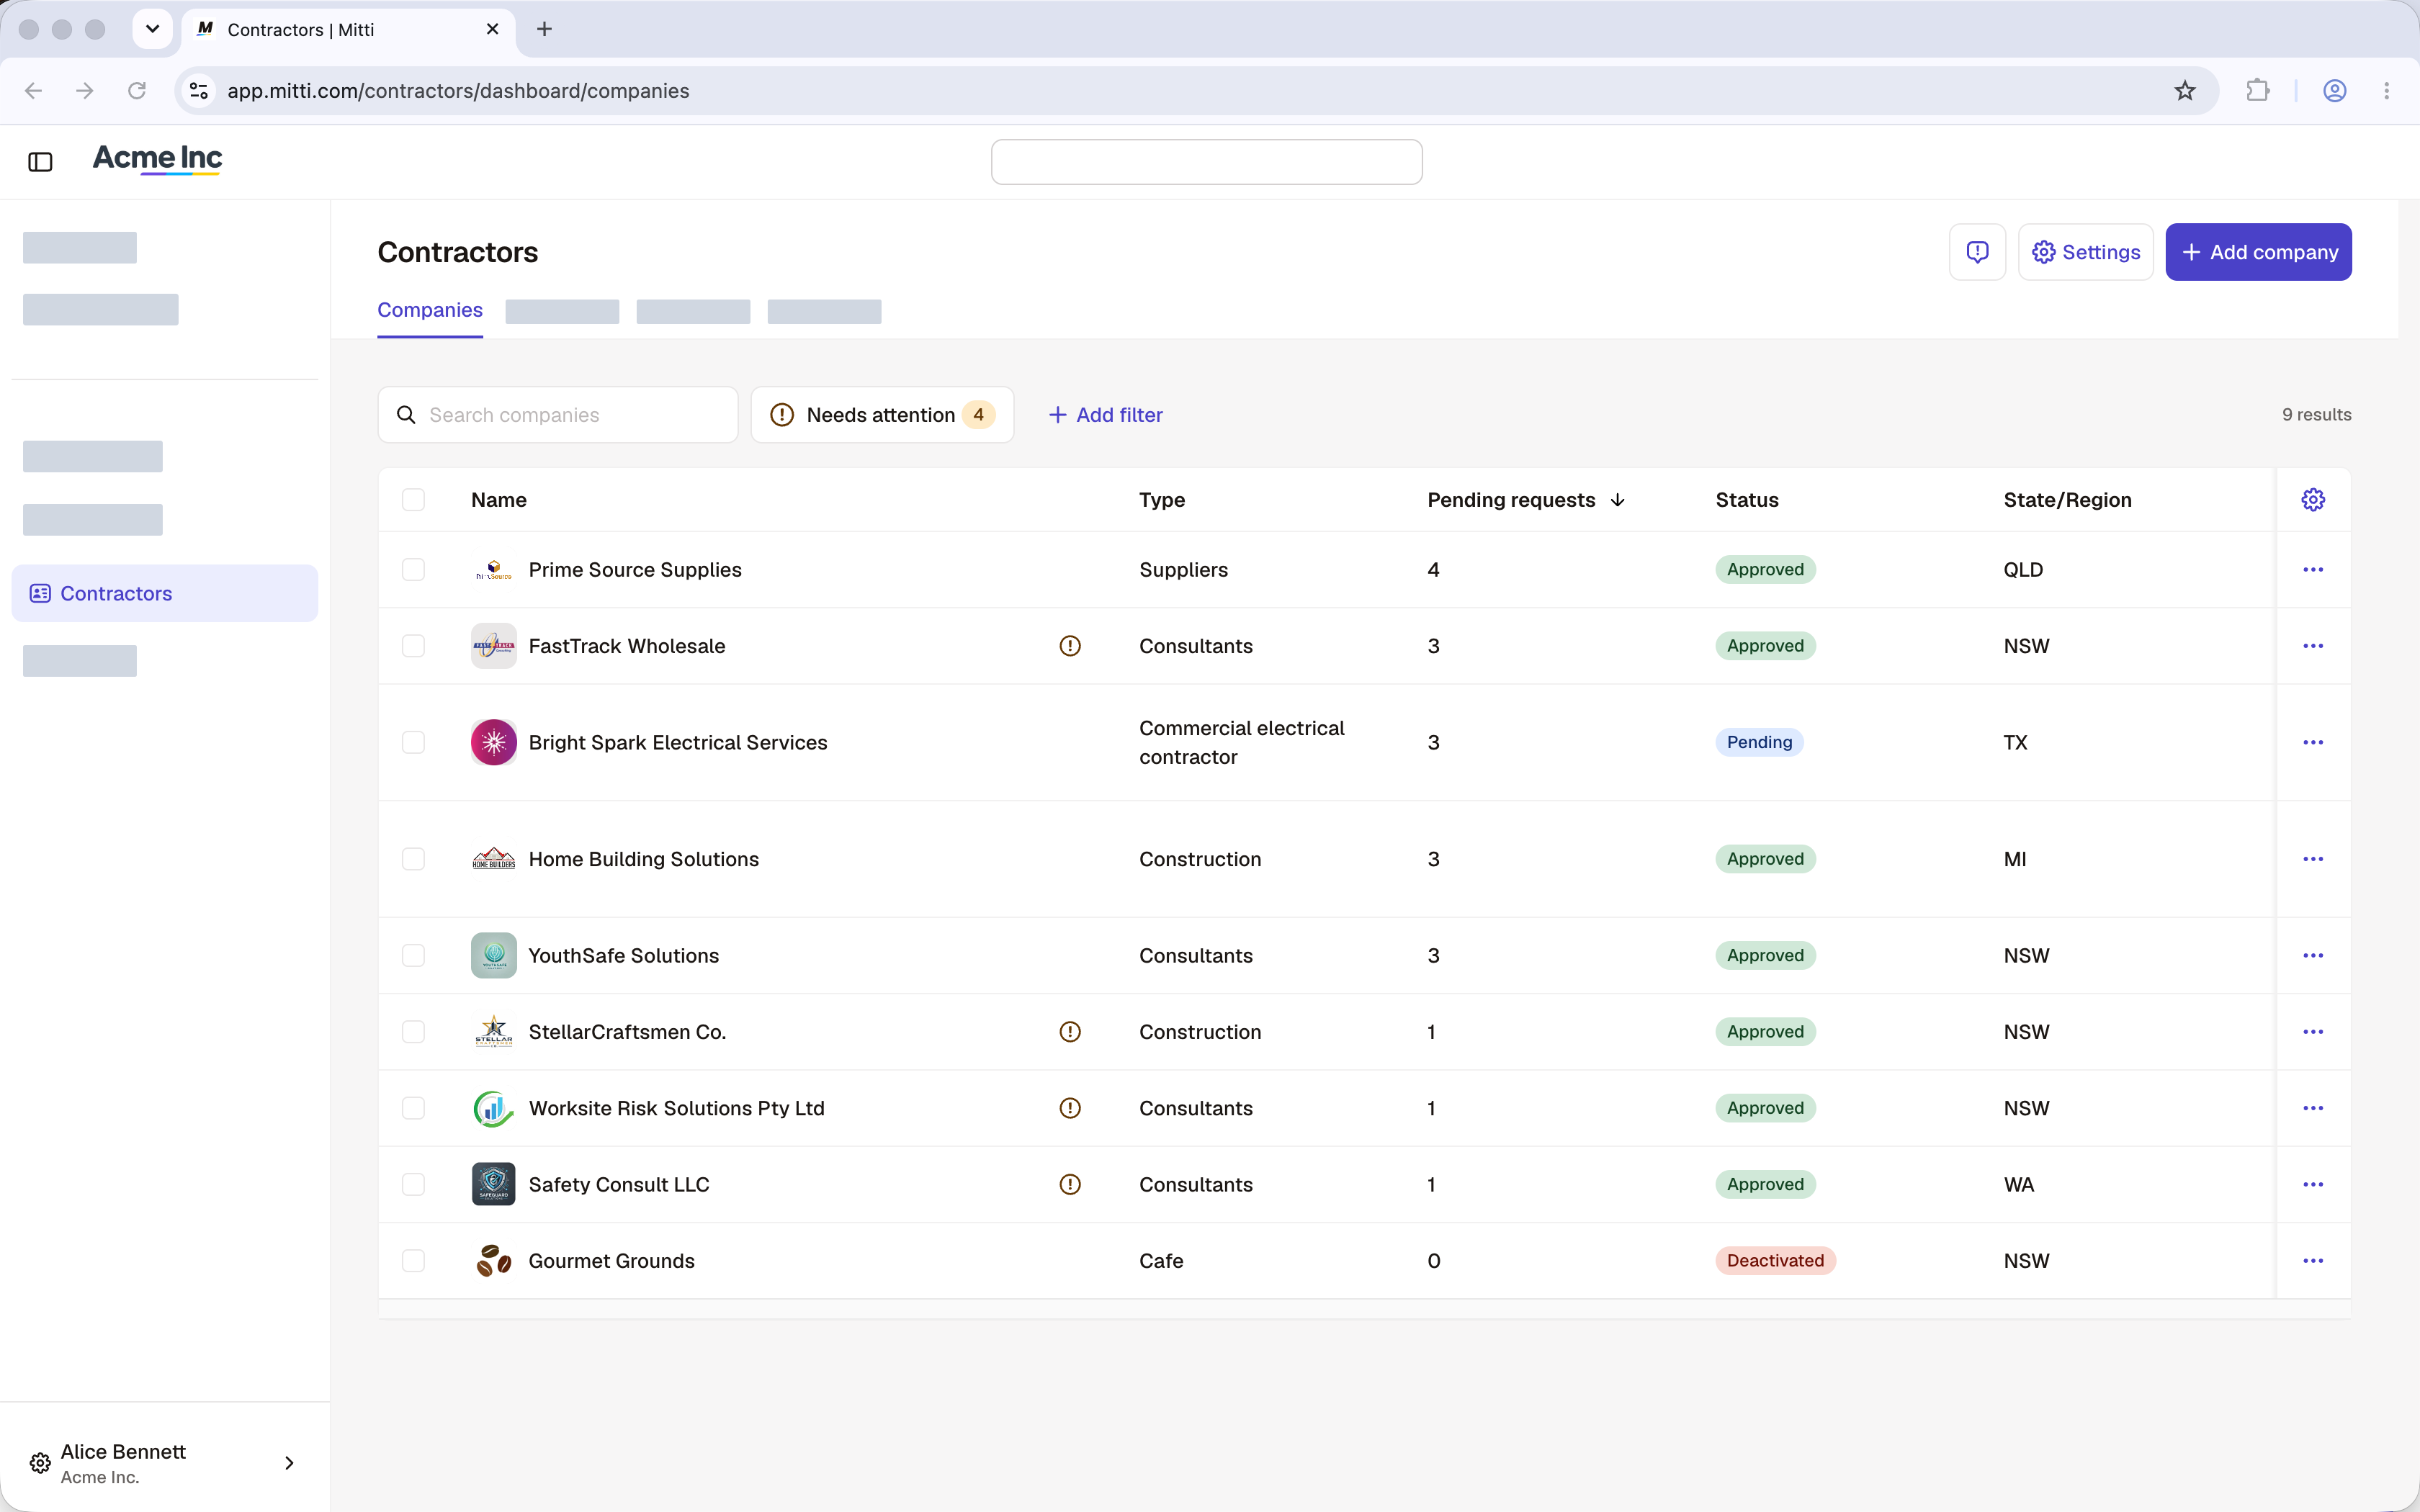Click the Deactivated status badge
The height and width of the screenshot is (1512, 2420).
[1775, 1261]
